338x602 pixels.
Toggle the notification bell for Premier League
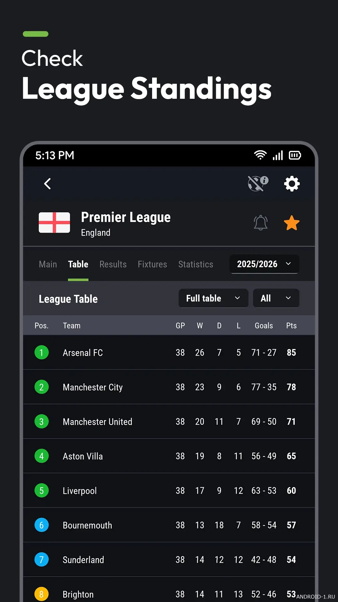[260, 223]
